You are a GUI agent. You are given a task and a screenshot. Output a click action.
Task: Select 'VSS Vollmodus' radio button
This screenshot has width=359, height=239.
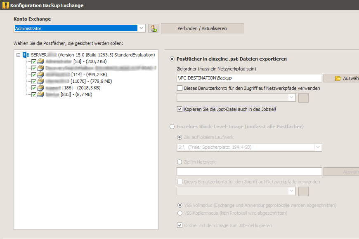[x=180, y=205]
